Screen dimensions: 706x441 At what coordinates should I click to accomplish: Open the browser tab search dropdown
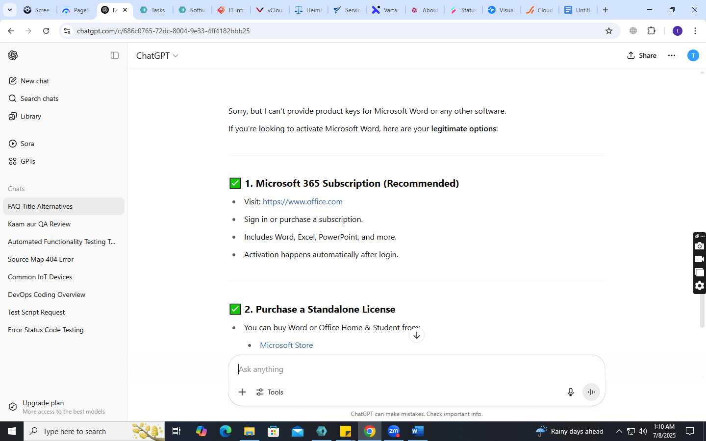(x=9, y=10)
